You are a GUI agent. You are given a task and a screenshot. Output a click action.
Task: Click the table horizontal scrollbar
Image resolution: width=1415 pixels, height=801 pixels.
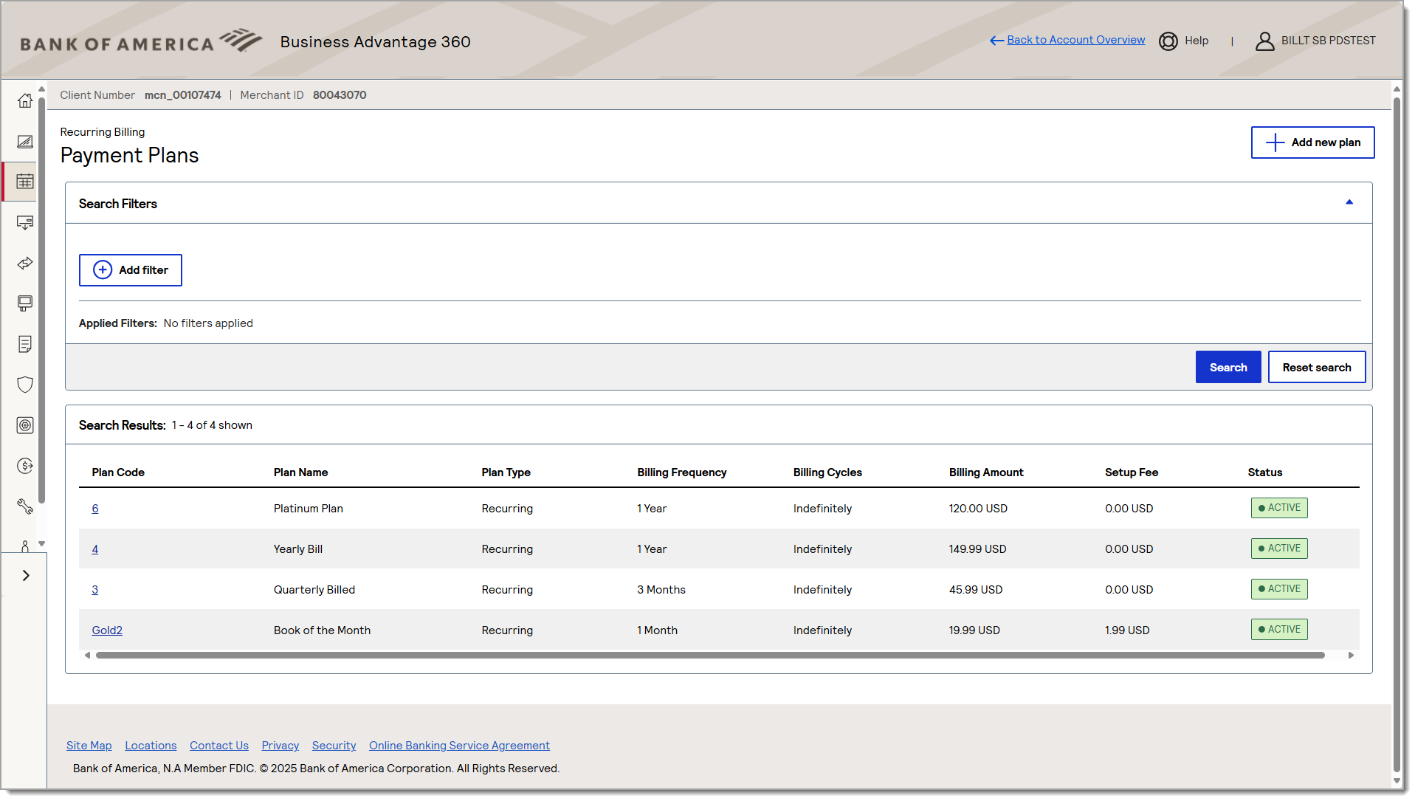pos(710,656)
